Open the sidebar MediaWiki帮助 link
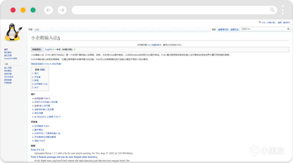 [11, 58]
